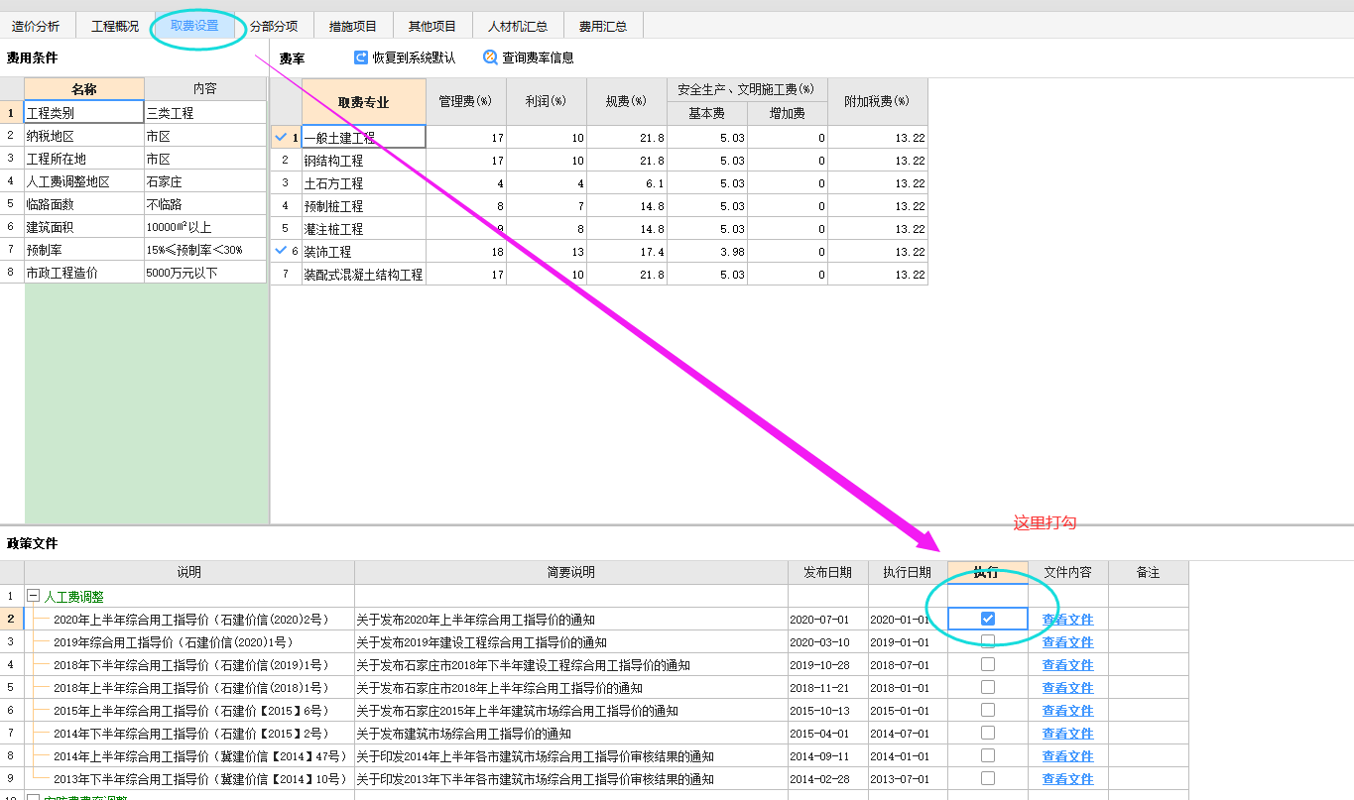Viewport: 1354px width, 800px height.
Task: Click 恢复到系统默认 button
Action: coord(405,57)
